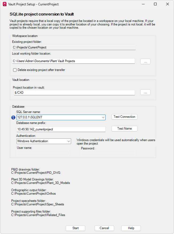The height and width of the screenshot is (234, 174).
Task: Click the Database name prefix field
Action: pyautogui.click(x=61, y=129)
